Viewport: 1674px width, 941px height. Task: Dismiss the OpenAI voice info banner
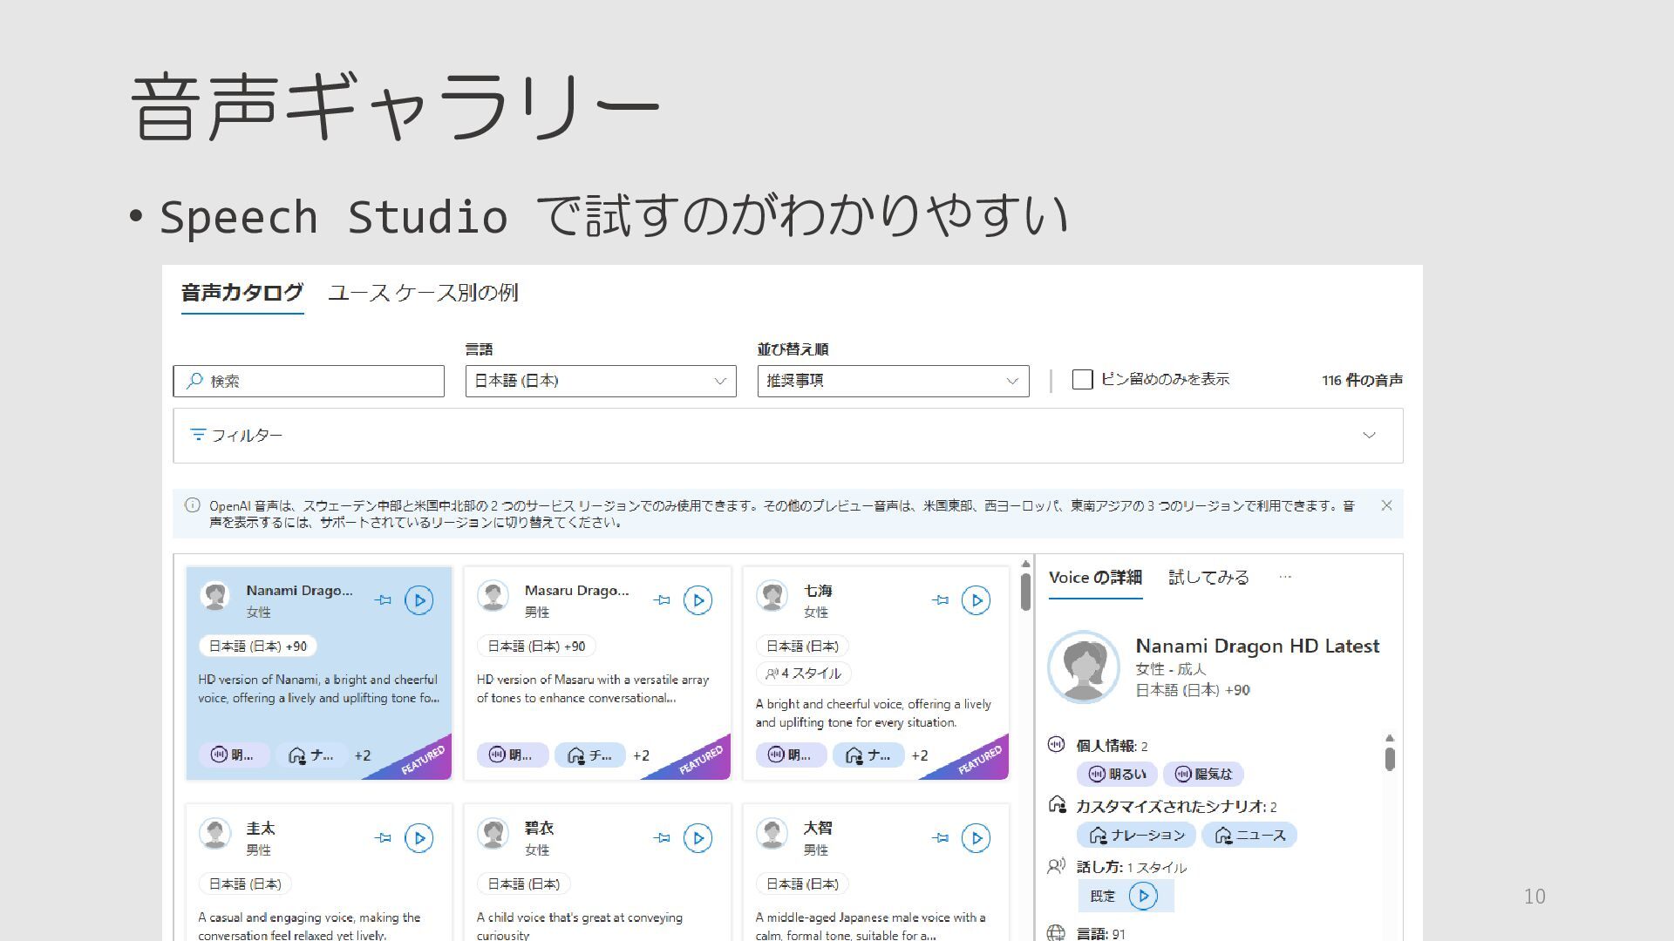(x=1386, y=505)
